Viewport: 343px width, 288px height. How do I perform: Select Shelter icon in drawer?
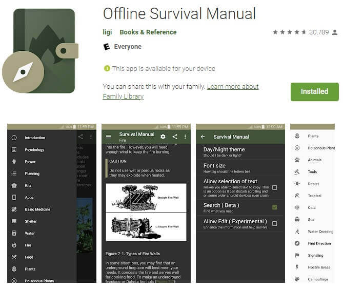[14, 221]
